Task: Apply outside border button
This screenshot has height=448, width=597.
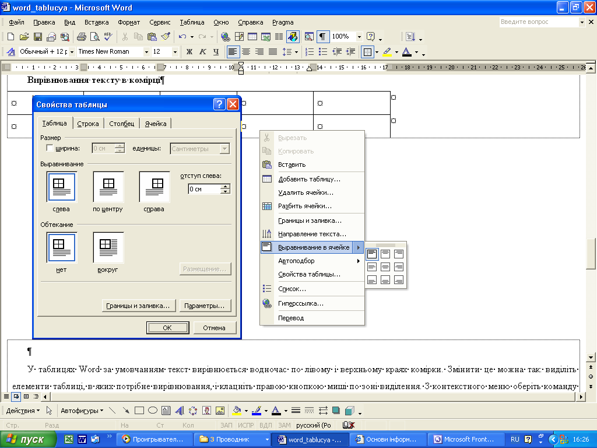Action: point(367,52)
